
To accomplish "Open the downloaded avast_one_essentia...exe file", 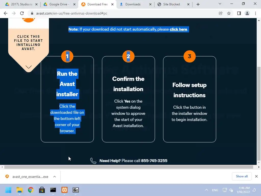I will coord(30,177).
